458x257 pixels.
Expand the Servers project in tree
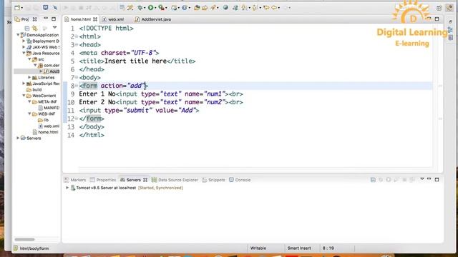coord(18,138)
